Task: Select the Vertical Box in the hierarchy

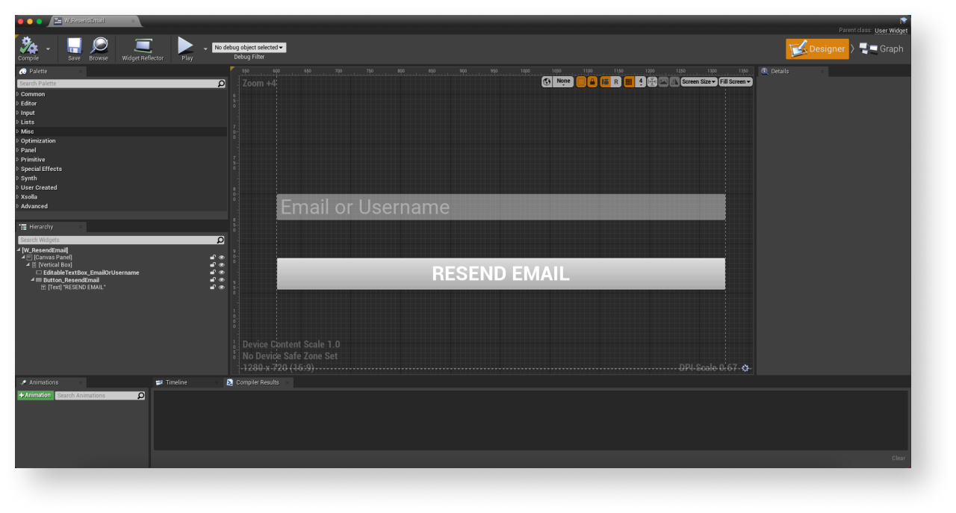Action: (x=55, y=265)
